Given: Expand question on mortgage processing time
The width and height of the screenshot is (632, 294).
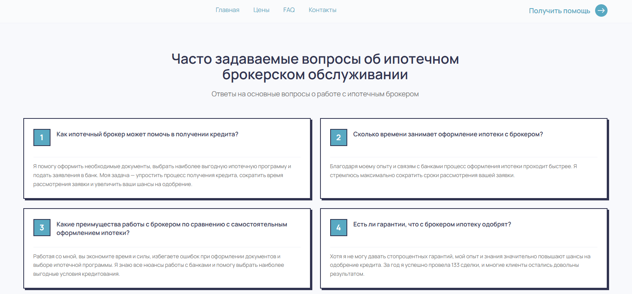Looking at the screenshot, I should click(447, 134).
